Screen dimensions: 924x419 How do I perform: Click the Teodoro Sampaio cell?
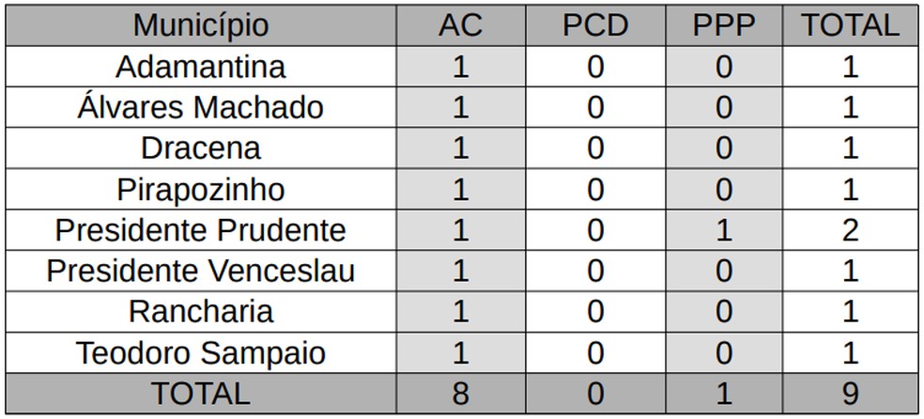pyautogui.click(x=200, y=353)
